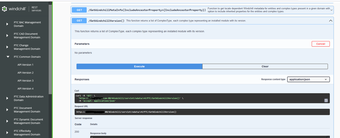Viewport: 340px width, 138px height.
Task: Expand PTC Document Management Domain
Action: tap(7, 110)
